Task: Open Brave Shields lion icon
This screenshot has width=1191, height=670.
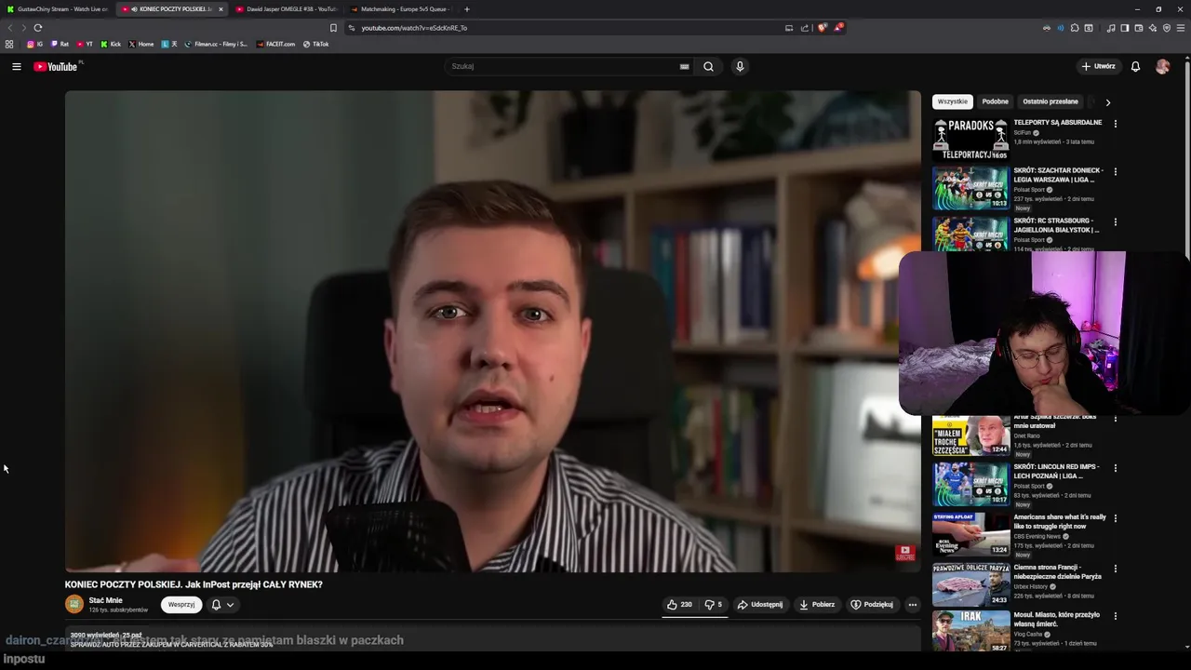Action: 822,28
